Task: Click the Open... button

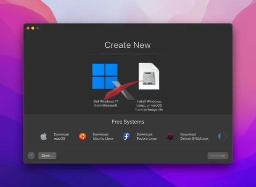Action: 47,156
